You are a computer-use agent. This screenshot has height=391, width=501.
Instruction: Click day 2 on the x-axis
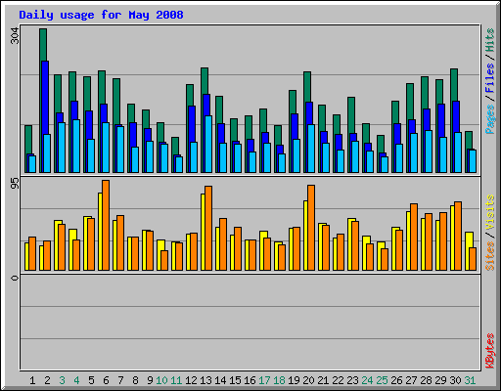[47, 380]
